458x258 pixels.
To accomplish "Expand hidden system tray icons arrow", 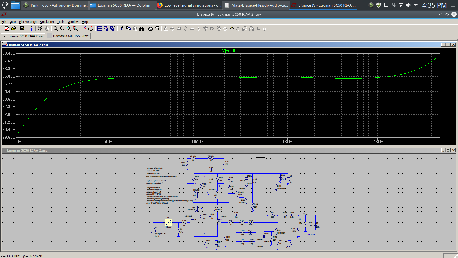I will [x=416, y=5].
